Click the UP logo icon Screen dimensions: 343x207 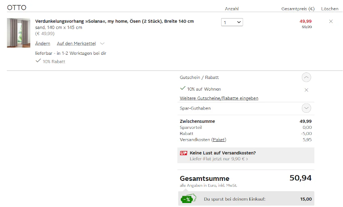pyautogui.click(x=184, y=153)
